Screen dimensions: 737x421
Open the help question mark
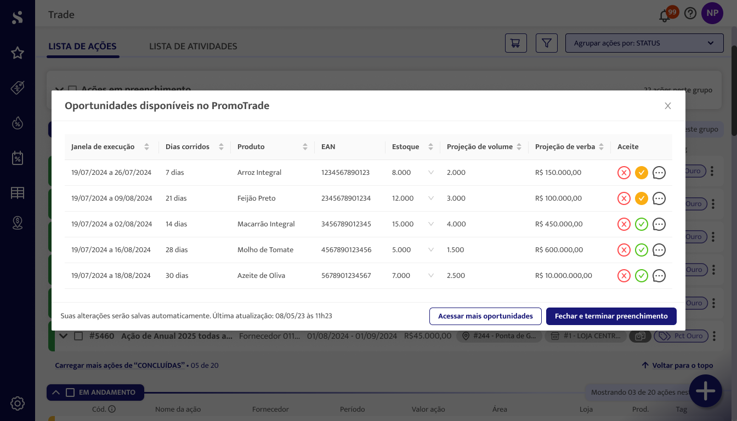(x=690, y=14)
